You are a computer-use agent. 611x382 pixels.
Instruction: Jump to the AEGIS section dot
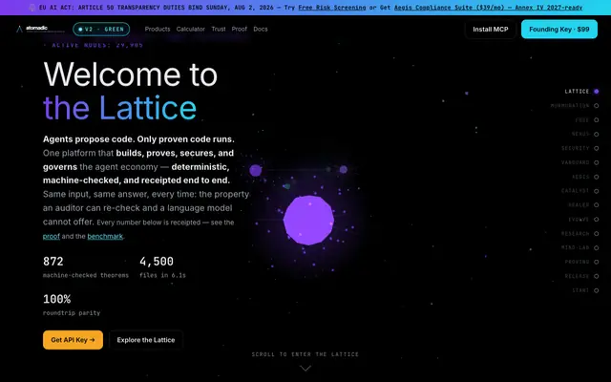click(596, 177)
